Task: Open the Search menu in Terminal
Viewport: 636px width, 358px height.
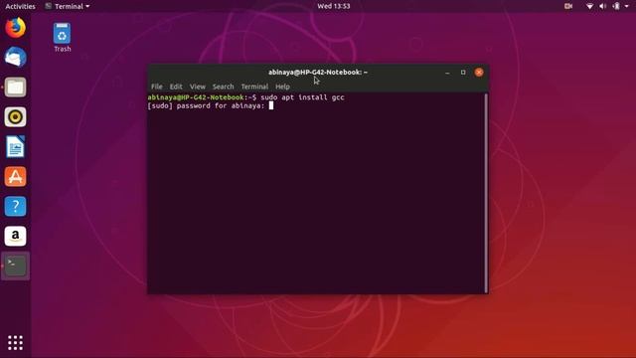Action: pos(223,87)
